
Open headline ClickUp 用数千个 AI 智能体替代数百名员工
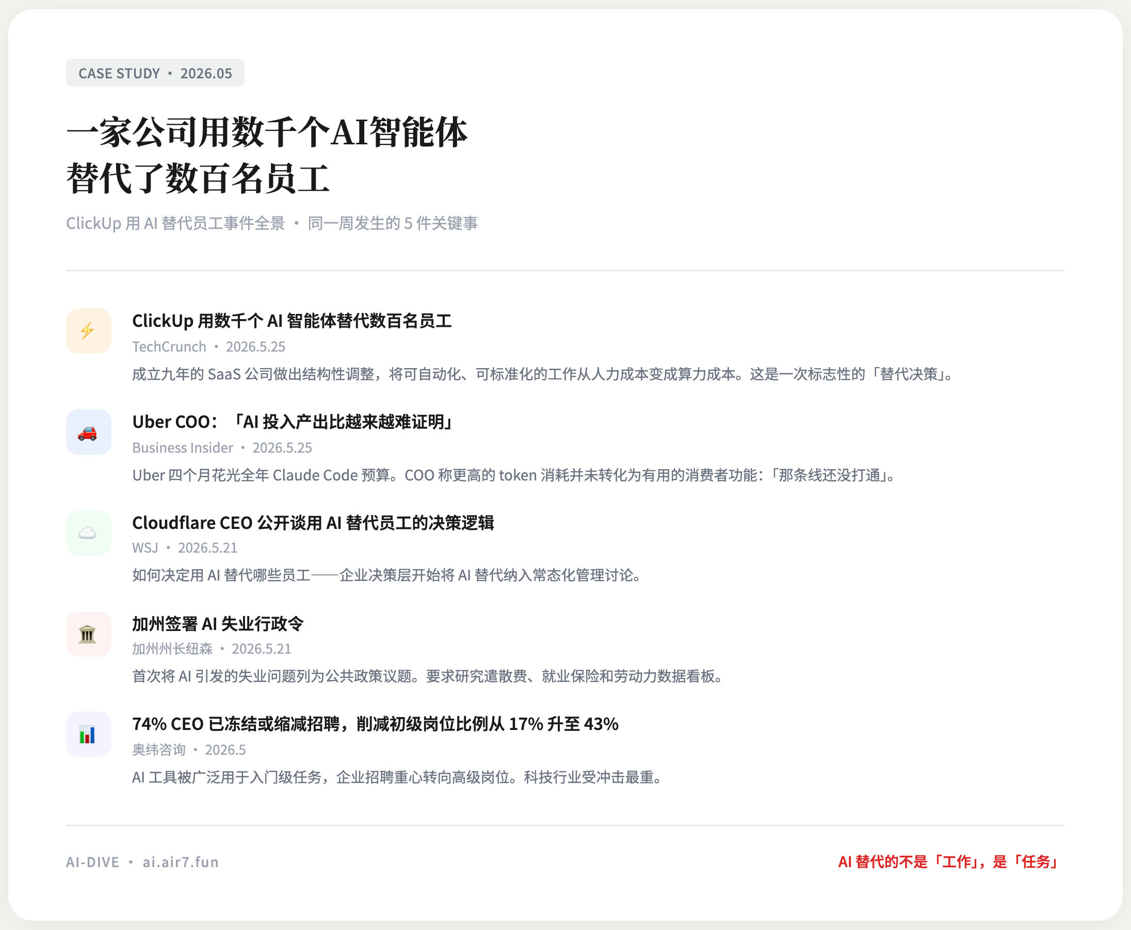[x=292, y=320]
